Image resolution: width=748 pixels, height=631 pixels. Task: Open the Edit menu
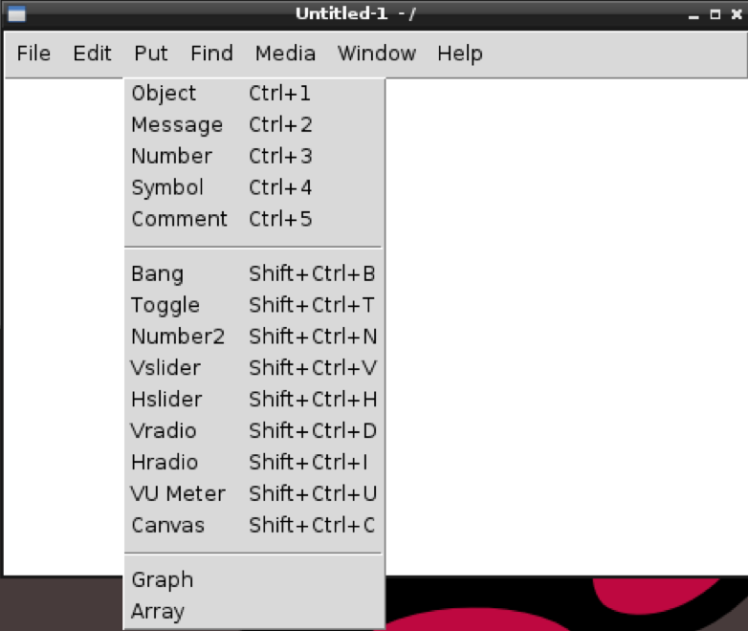pos(92,54)
